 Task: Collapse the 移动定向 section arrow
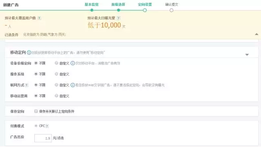click(247, 55)
